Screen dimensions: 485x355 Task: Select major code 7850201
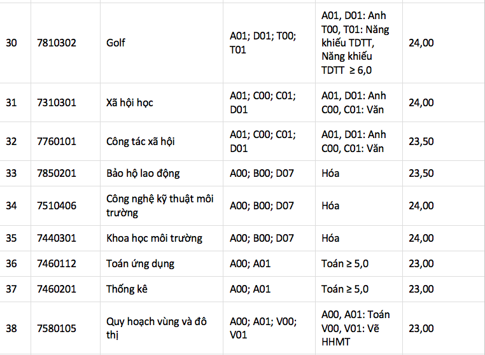tap(57, 173)
